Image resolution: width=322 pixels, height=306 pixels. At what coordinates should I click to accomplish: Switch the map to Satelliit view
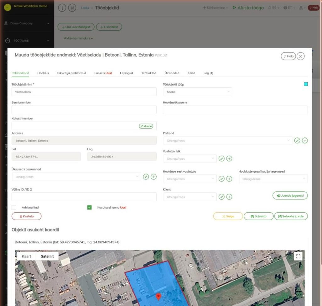(47, 256)
